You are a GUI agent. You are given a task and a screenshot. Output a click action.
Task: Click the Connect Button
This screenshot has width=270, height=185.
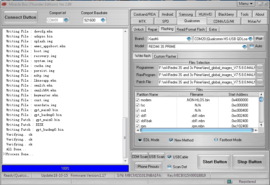pyautogui.click(x=20, y=17)
